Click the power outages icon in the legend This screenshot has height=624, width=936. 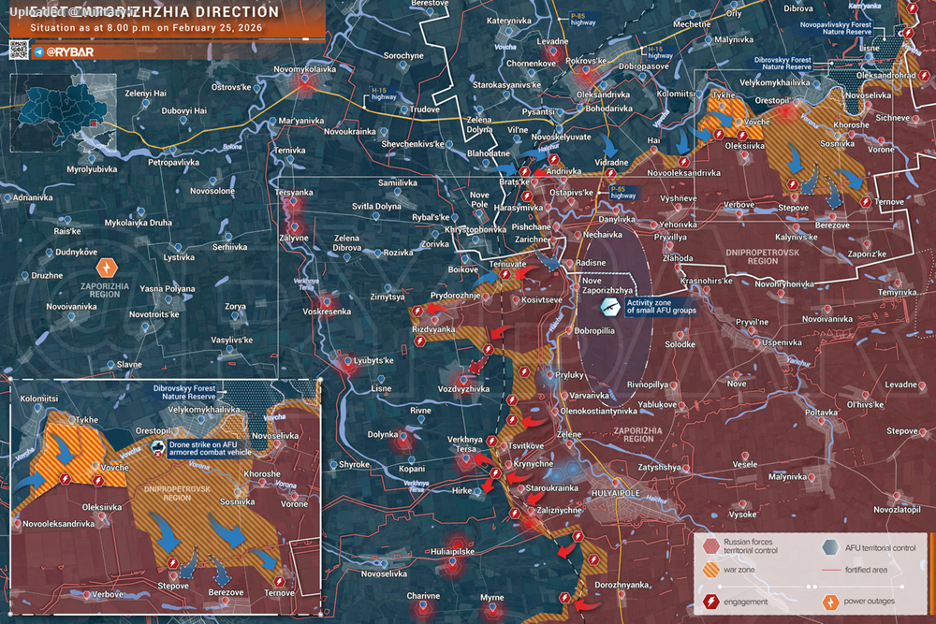830,602
